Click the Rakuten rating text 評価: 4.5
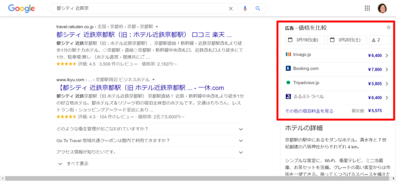396x181 pixels. coord(88,64)
